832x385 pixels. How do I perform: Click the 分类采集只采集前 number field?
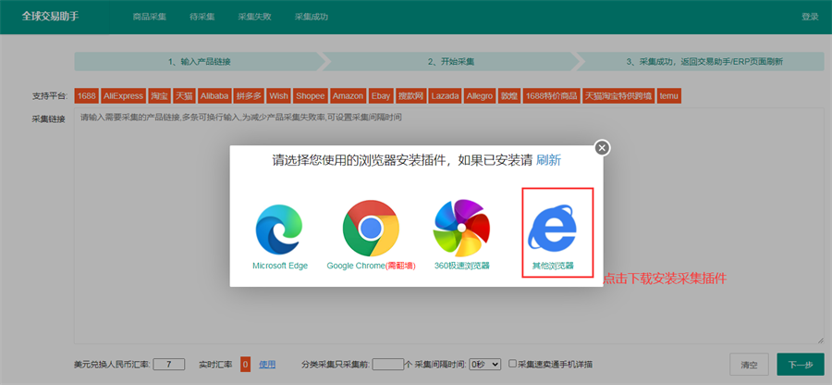(388, 365)
